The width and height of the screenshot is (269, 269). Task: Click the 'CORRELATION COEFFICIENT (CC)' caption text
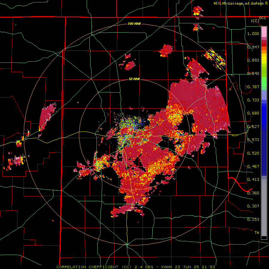[x=94, y=267]
